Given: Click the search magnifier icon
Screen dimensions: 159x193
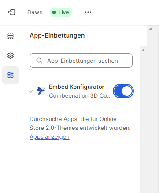Looking at the screenshot, I should (x=39, y=61).
